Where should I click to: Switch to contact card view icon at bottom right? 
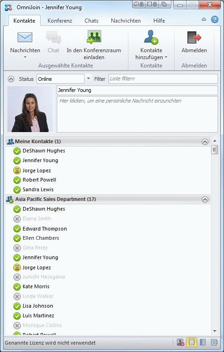click(214, 342)
